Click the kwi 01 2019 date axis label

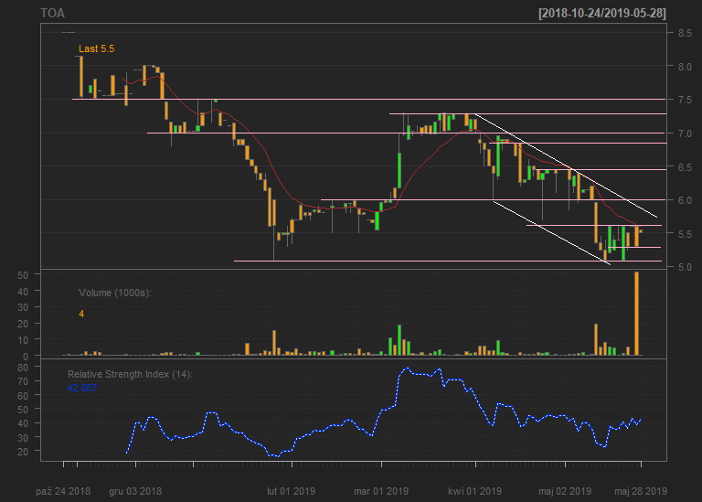[x=474, y=491]
